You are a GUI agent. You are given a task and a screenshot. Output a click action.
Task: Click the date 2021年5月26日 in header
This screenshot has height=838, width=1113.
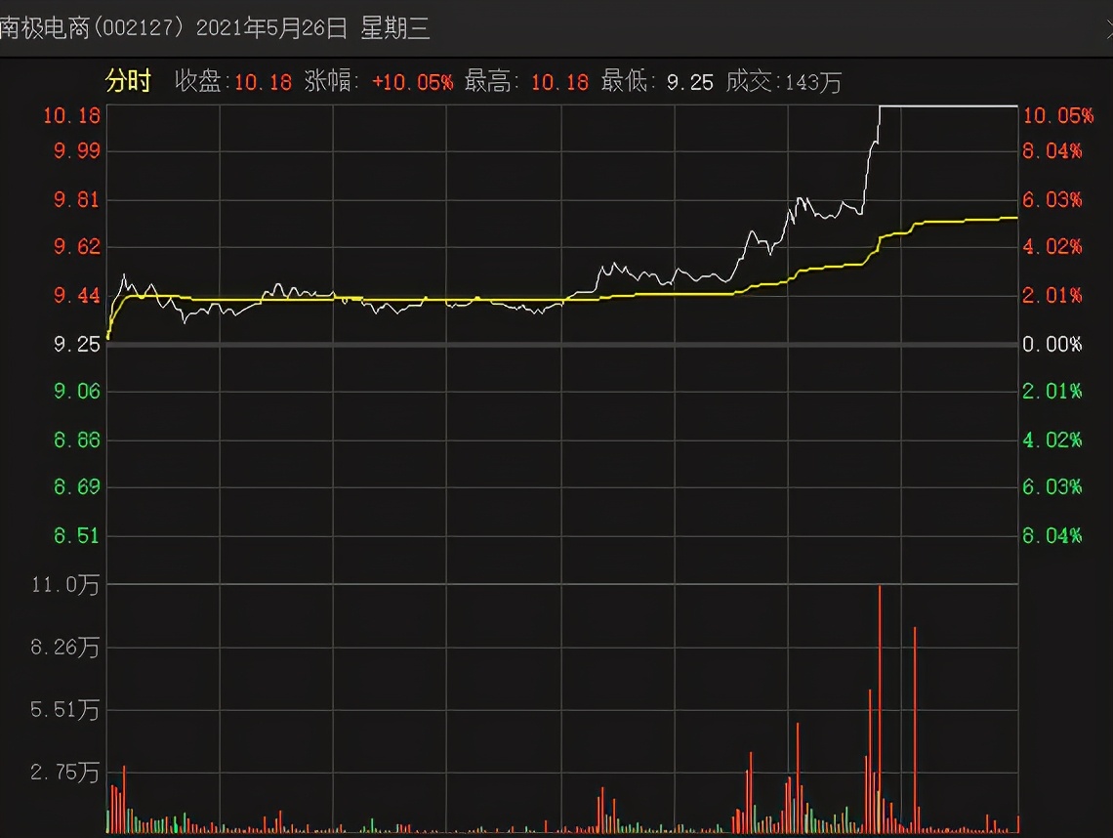coord(271,28)
